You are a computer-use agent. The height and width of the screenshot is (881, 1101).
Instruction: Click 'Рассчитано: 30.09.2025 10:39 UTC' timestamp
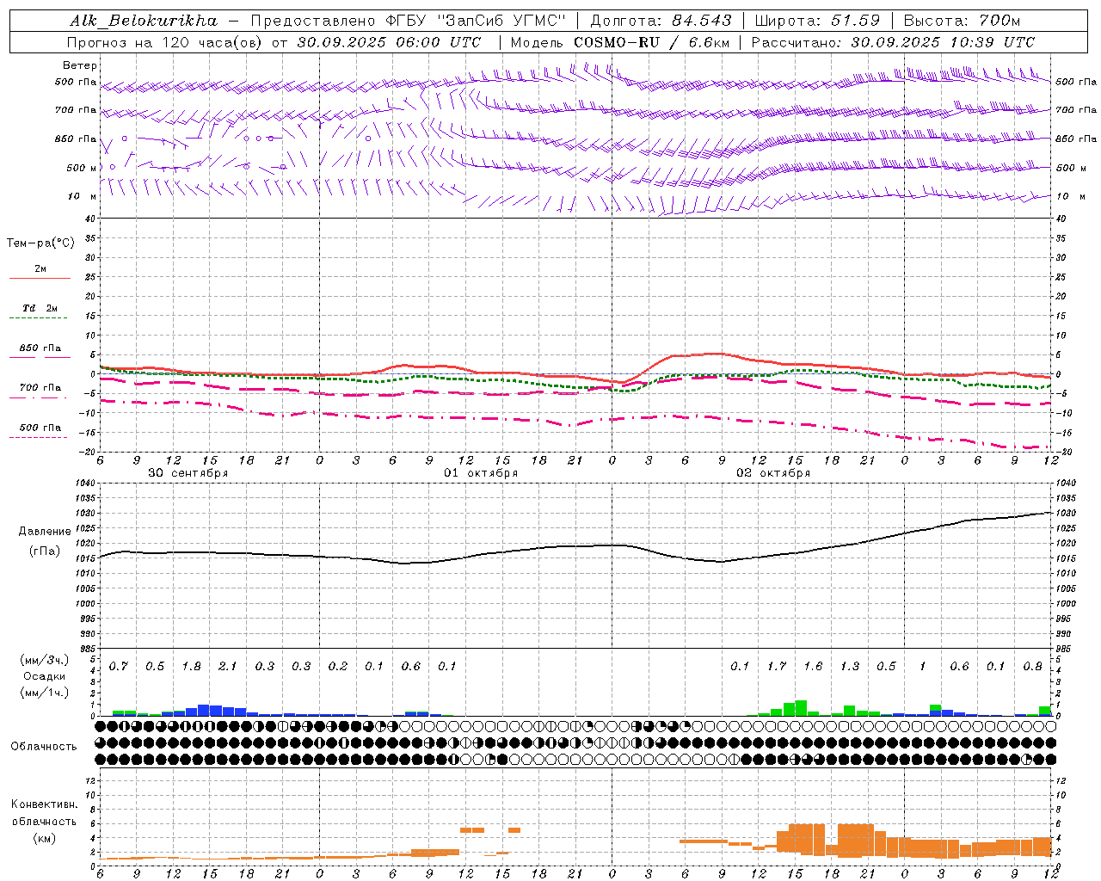(x=893, y=42)
